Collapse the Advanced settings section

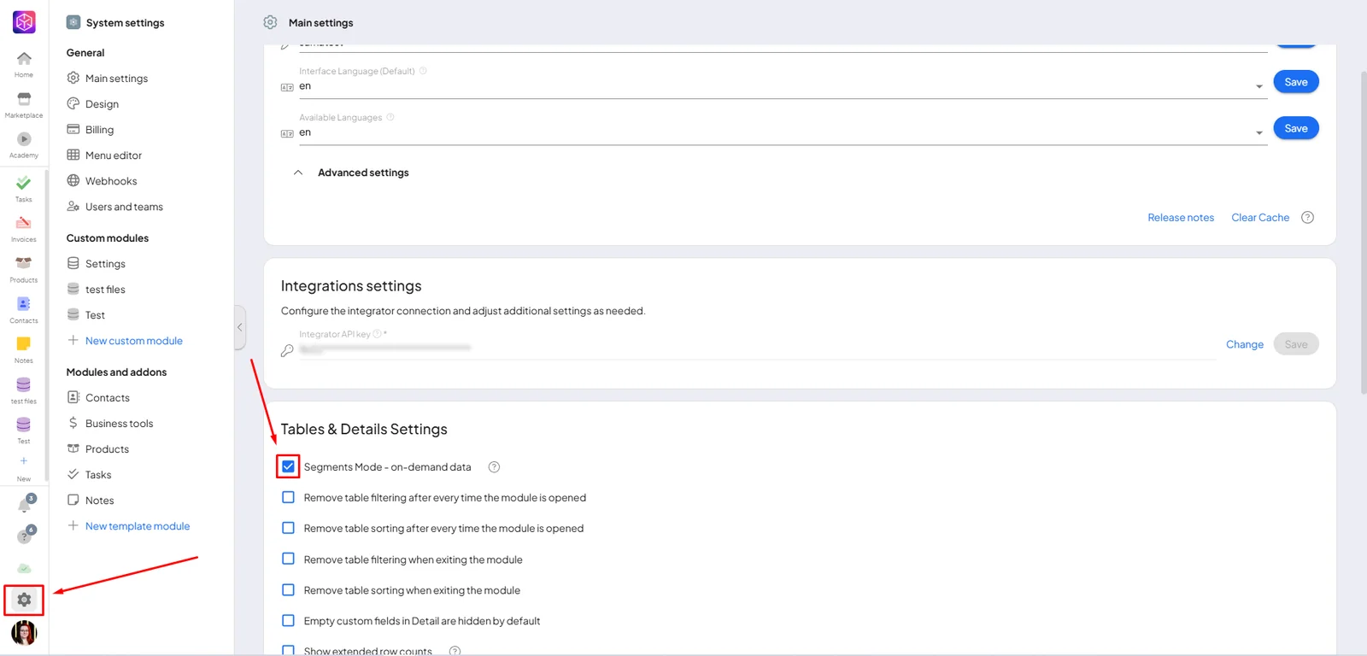point(298,173)
